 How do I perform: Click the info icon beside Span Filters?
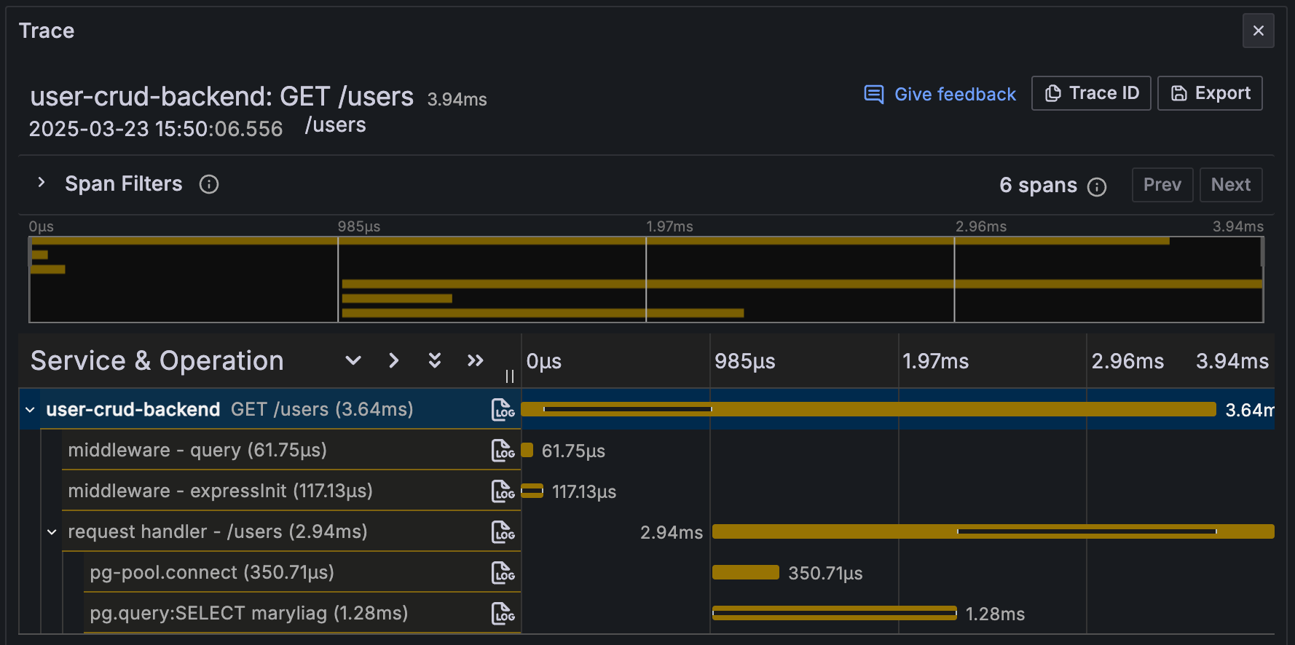209,184
